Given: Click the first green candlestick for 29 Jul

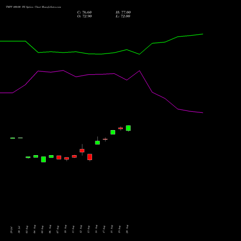Looking at the screenshot, I should coord(13,138).
